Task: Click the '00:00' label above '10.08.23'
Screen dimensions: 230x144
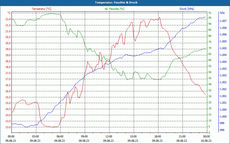Action: tap(206, 137)
